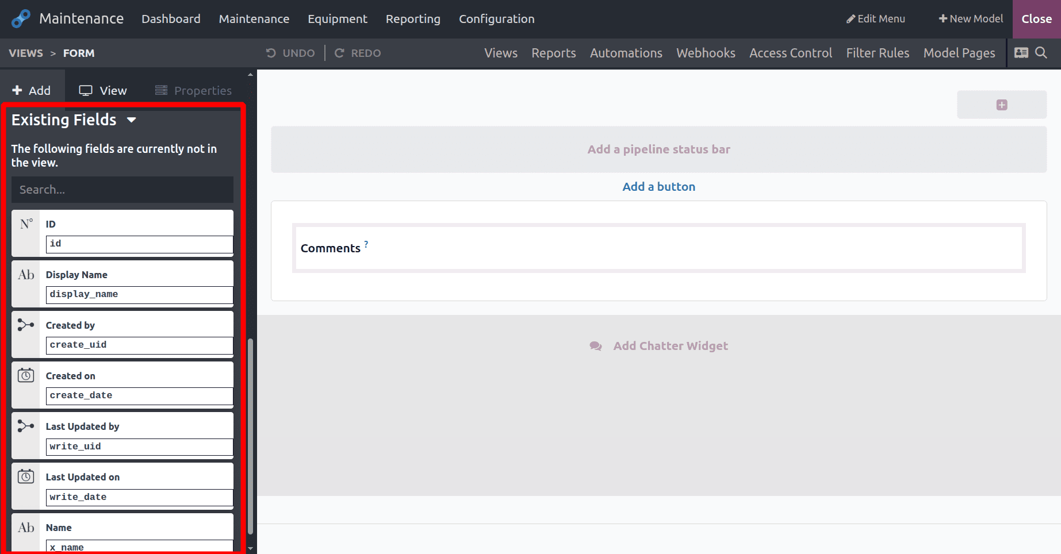Click the ID field number icon

coord(26,224)
